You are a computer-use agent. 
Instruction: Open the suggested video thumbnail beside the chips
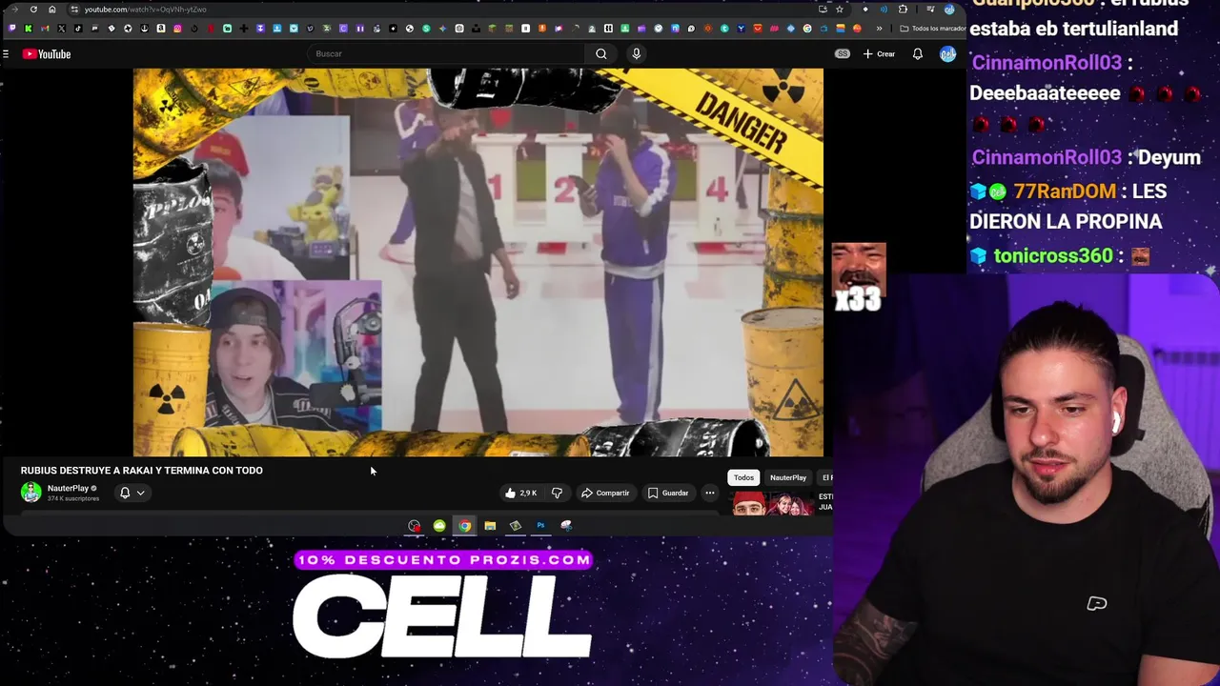(x=773, y=503)
